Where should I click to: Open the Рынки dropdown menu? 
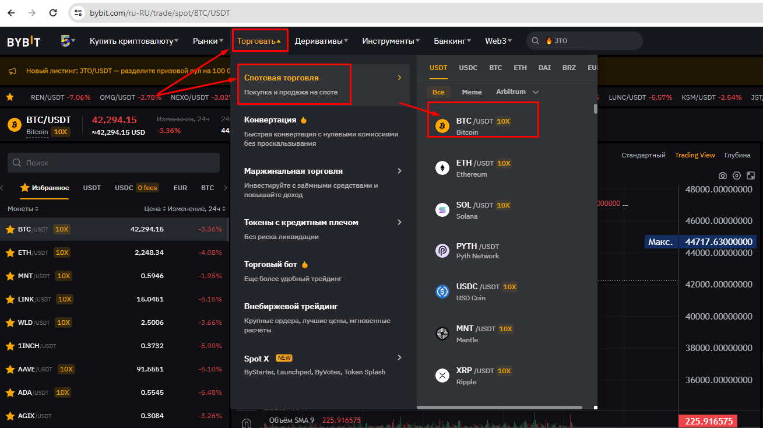208,41
